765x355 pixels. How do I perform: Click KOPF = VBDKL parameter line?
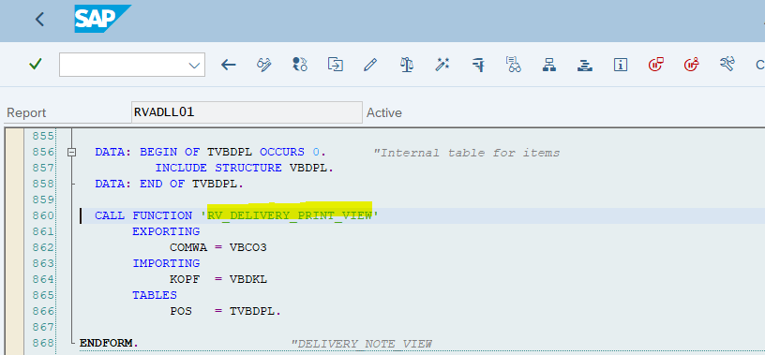[x=218, y=279]
